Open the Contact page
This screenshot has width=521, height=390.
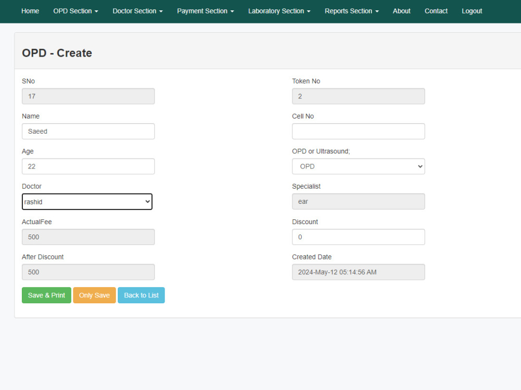pos(436,11)
